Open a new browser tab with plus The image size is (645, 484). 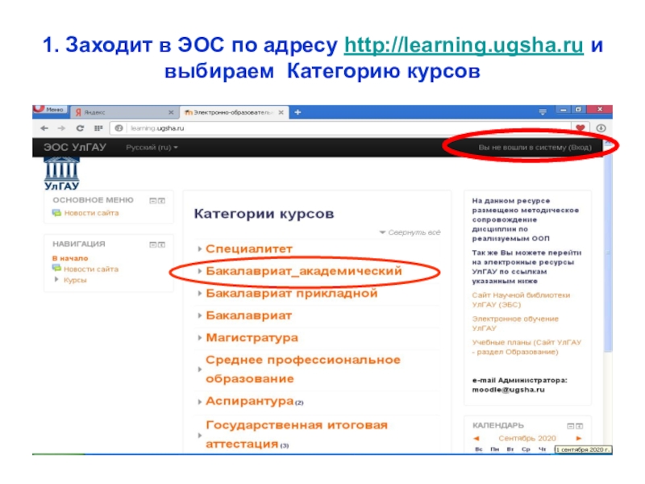tap(298, 112)
